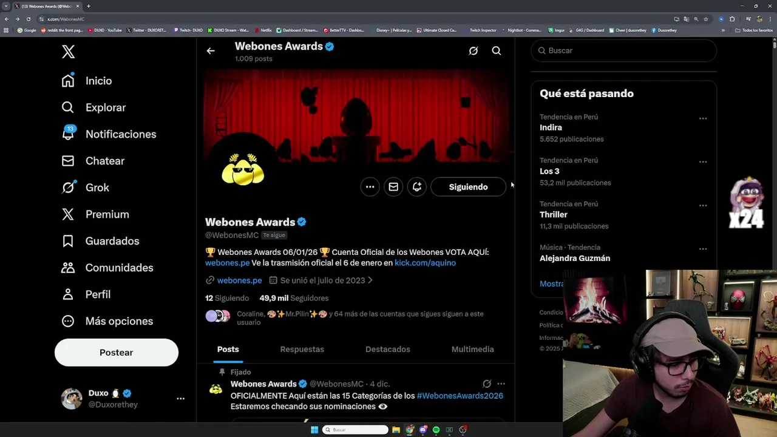Open 'DUXO - YouTube' bookmark
Viewport: 777px width, 437px height.
tap(105, 30)
